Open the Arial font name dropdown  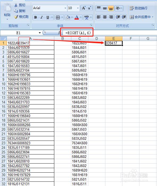[65, 8]
